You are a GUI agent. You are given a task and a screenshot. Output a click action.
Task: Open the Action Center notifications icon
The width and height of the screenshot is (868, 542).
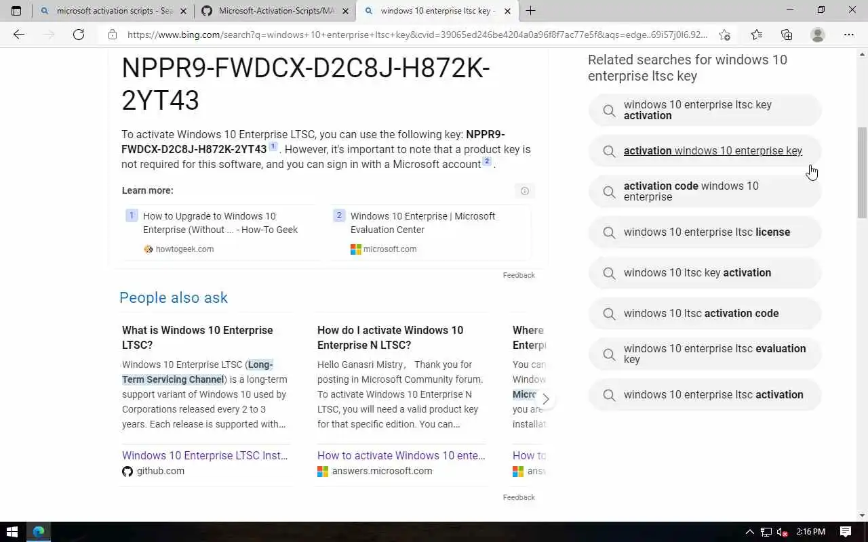846,532
